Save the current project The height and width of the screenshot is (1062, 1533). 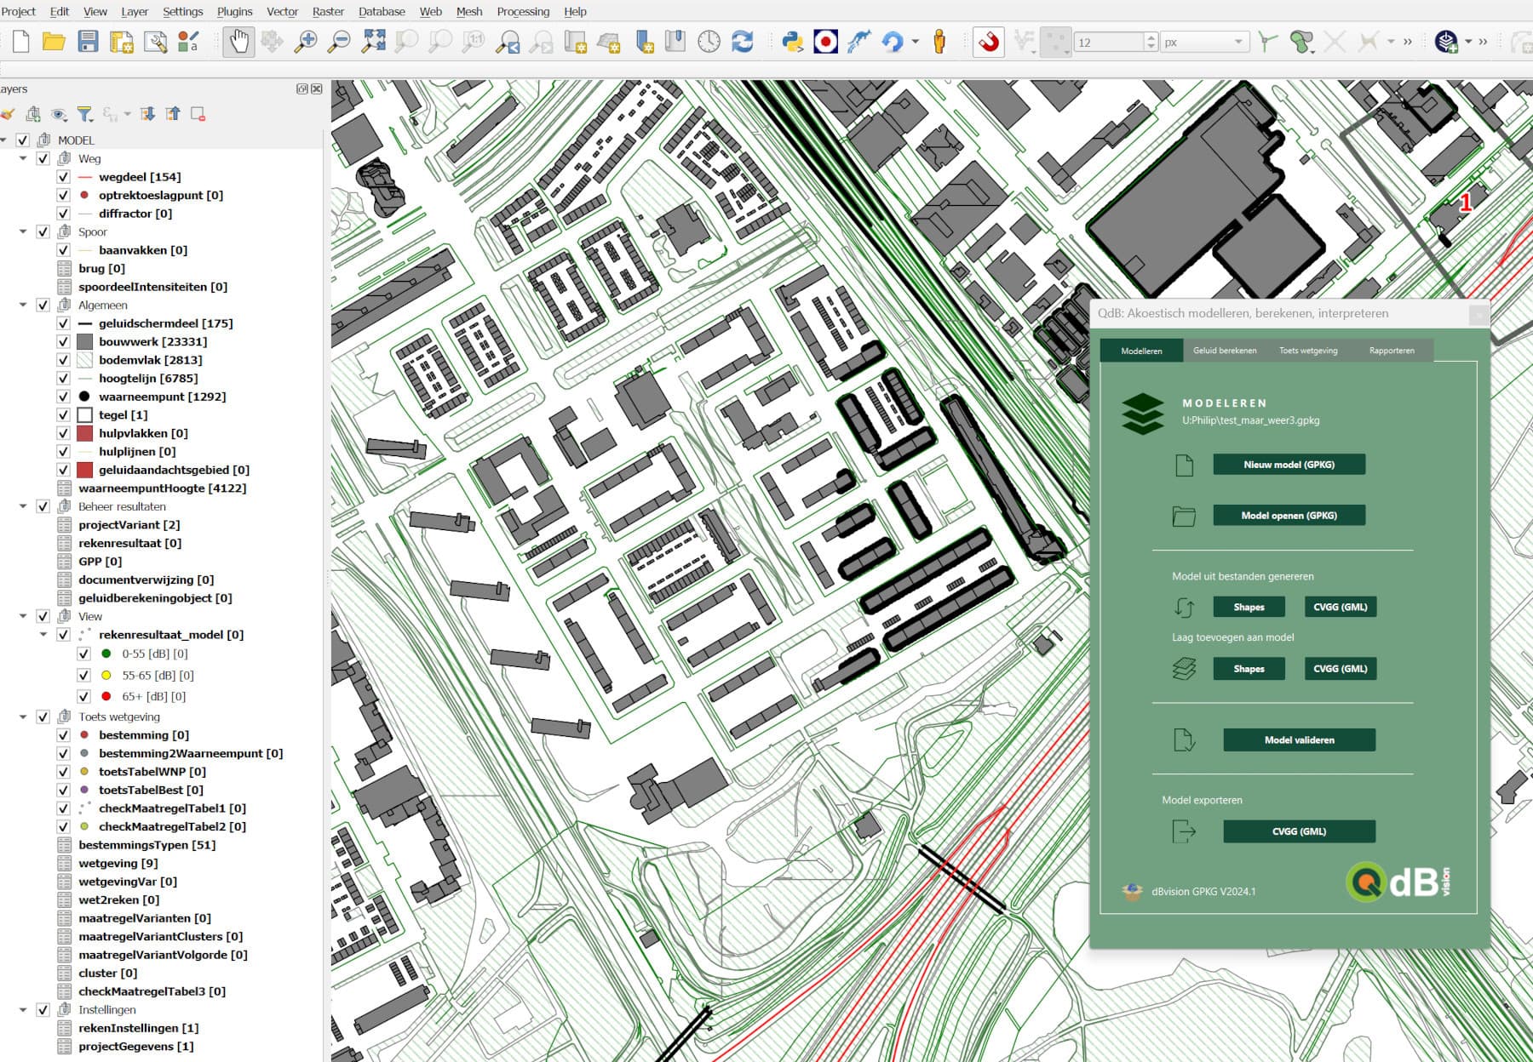(89, 40)
